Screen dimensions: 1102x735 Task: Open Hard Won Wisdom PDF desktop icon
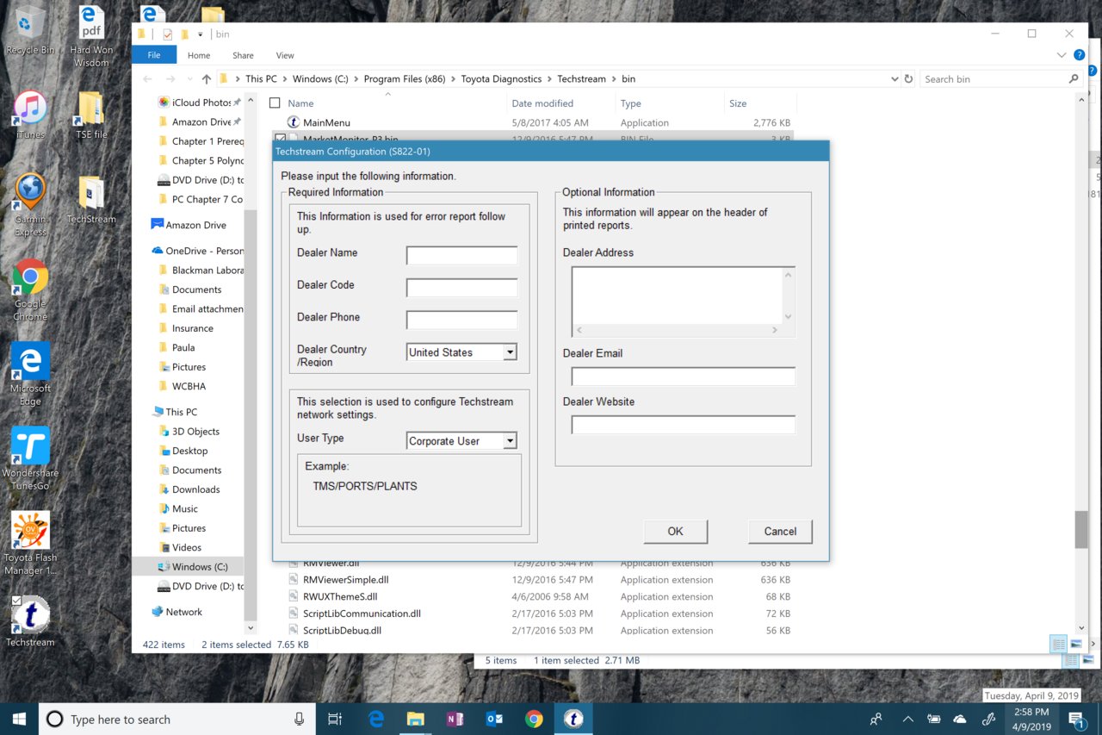pyautogui.click(x=91, y=38)
